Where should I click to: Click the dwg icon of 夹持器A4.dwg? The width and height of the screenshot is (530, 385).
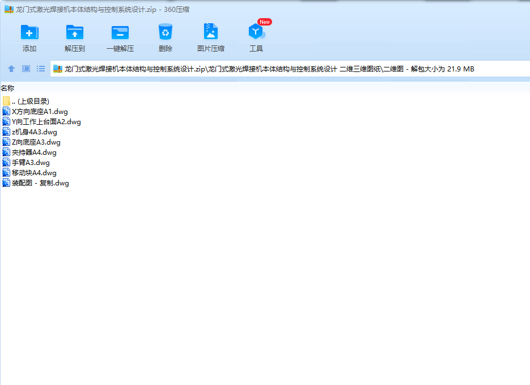click(6, 153)
